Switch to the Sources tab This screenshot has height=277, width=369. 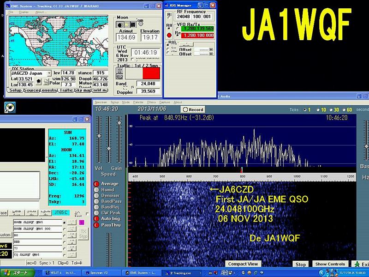(32, 90)
